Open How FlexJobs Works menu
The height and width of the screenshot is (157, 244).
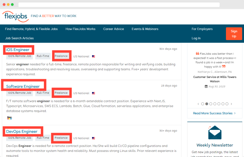click(81, 29)
